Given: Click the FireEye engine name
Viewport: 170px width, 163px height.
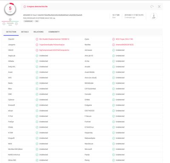Looking at the screenshot, I should [11, 122].
